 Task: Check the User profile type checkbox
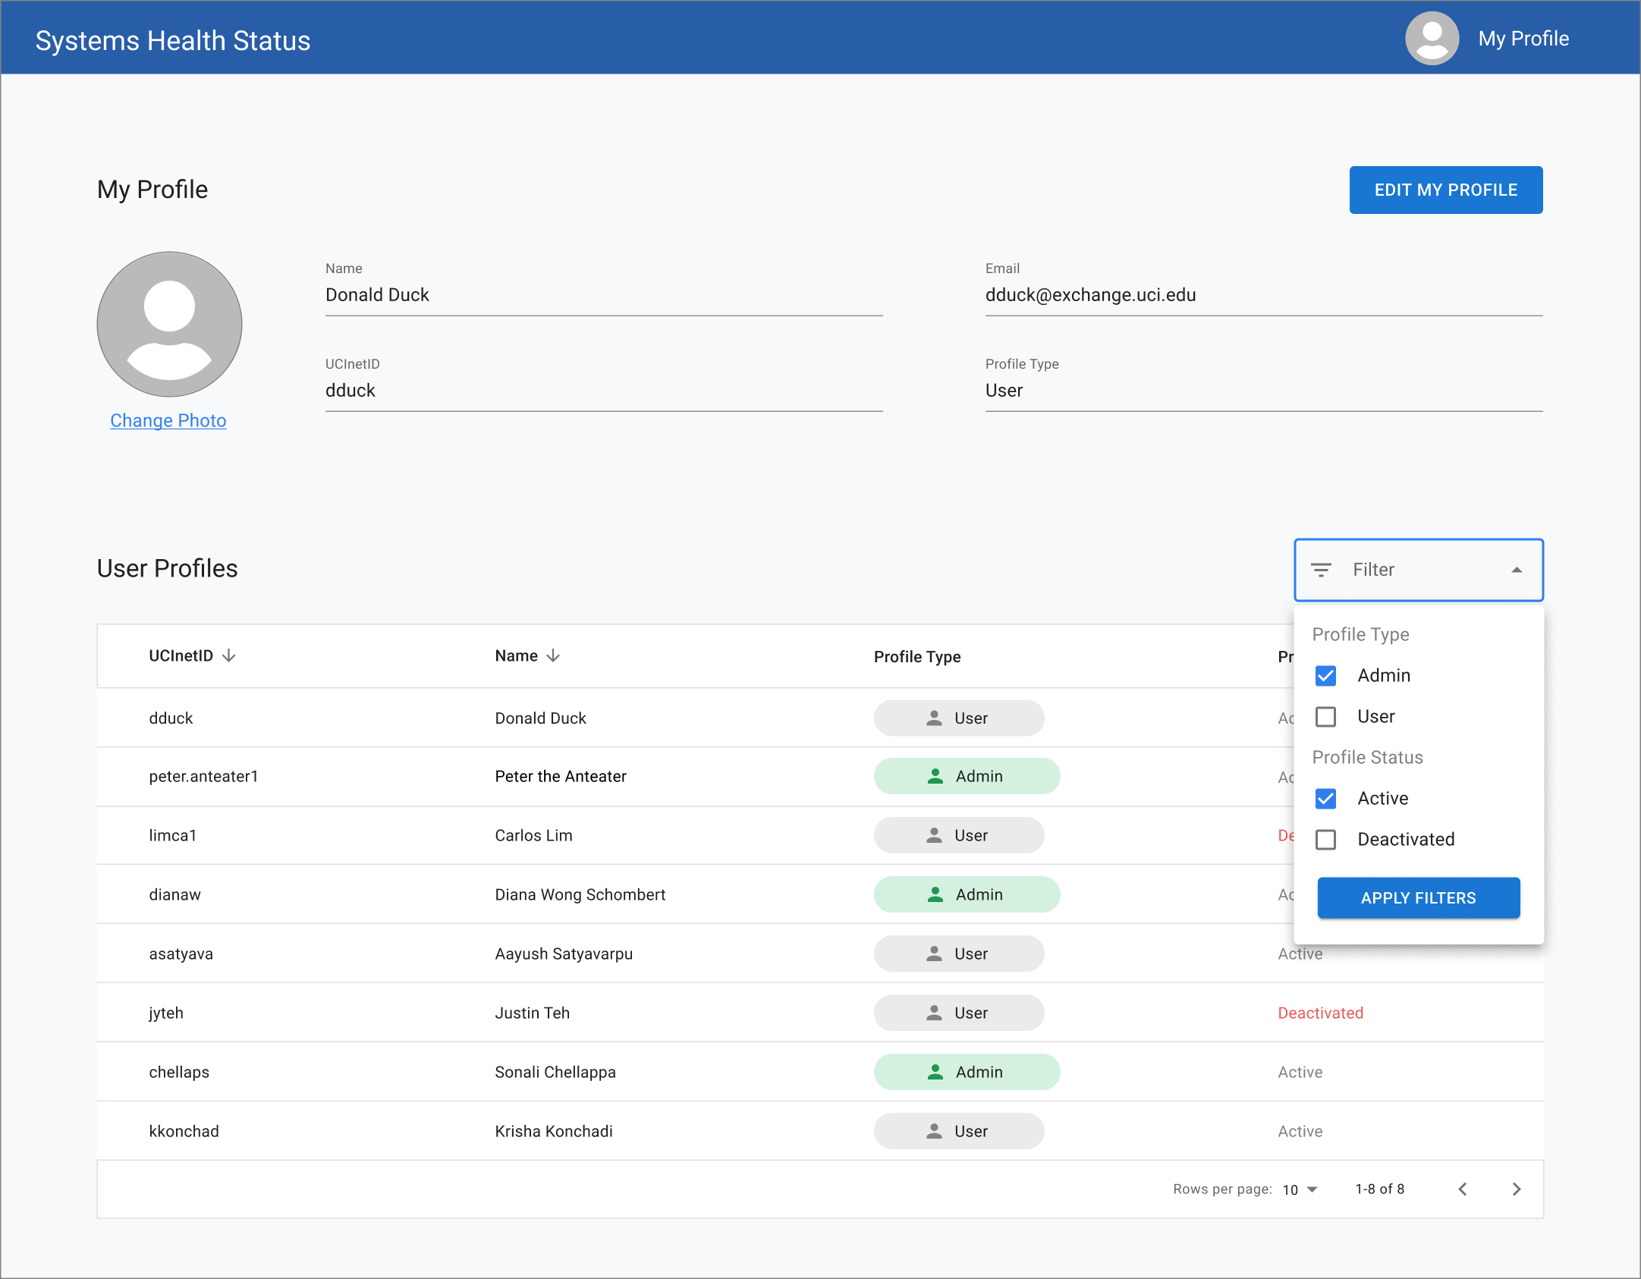[x=1325, y=716]
